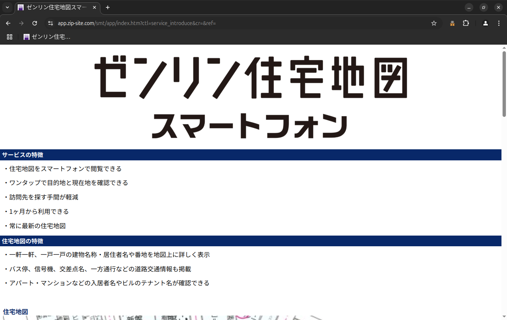The height and width of the screenshot is (320, 507).
Task: Click the scrollbar up arrow
Action: click(504, 48)
